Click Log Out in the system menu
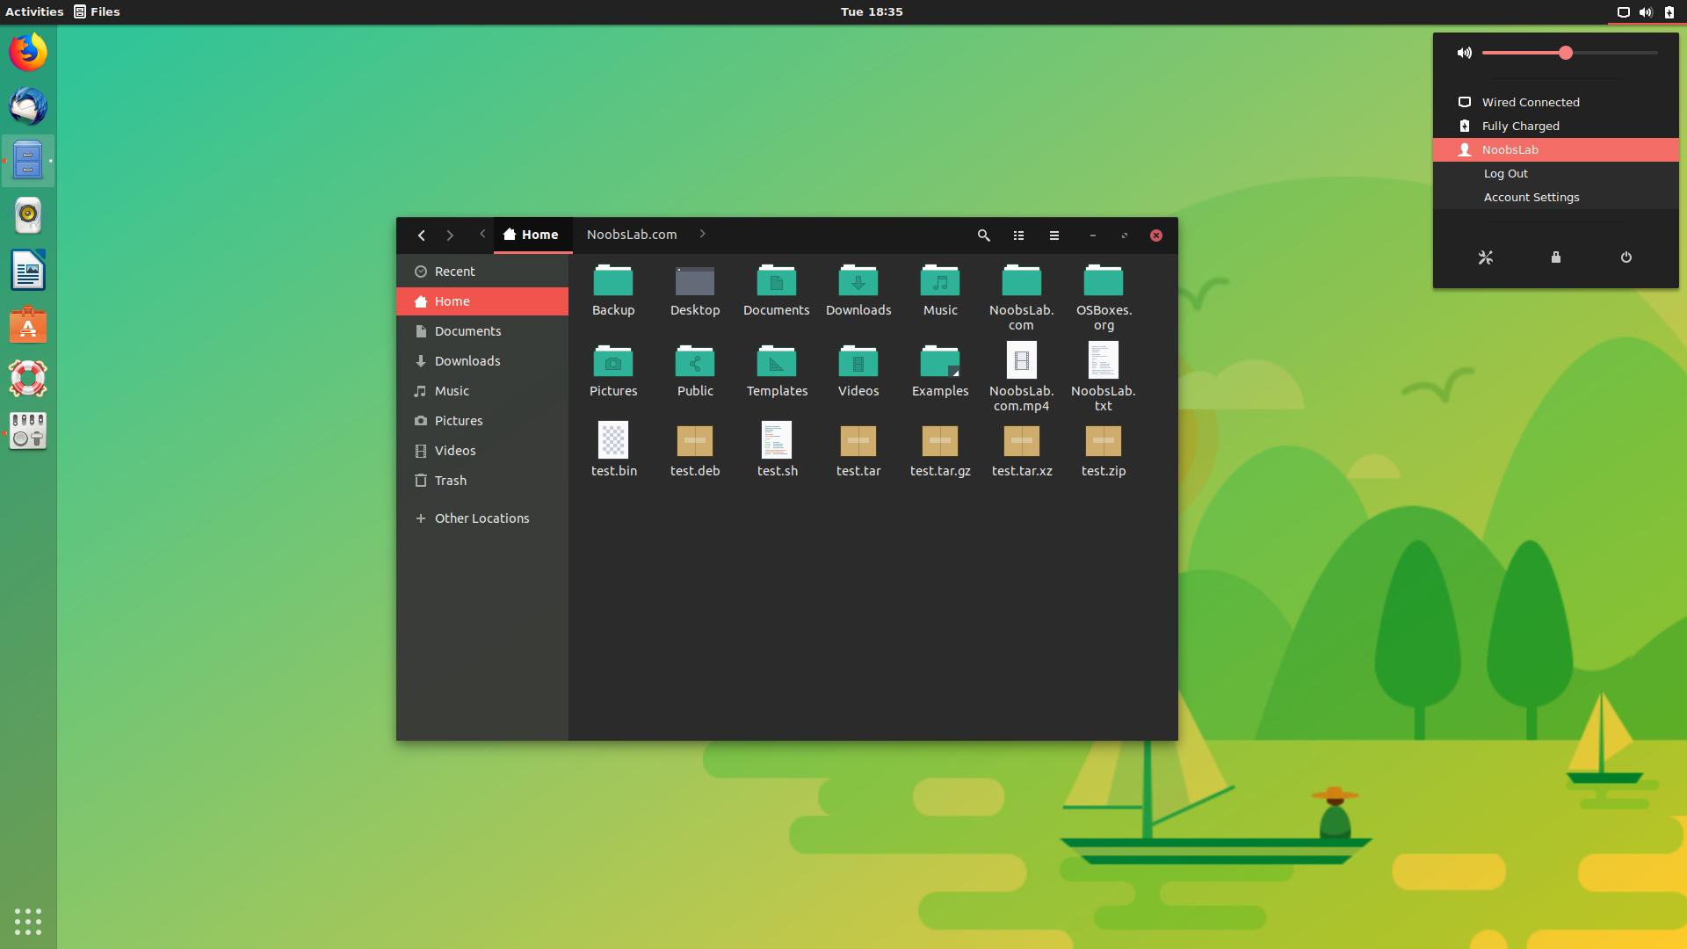 pos(1506,173)
